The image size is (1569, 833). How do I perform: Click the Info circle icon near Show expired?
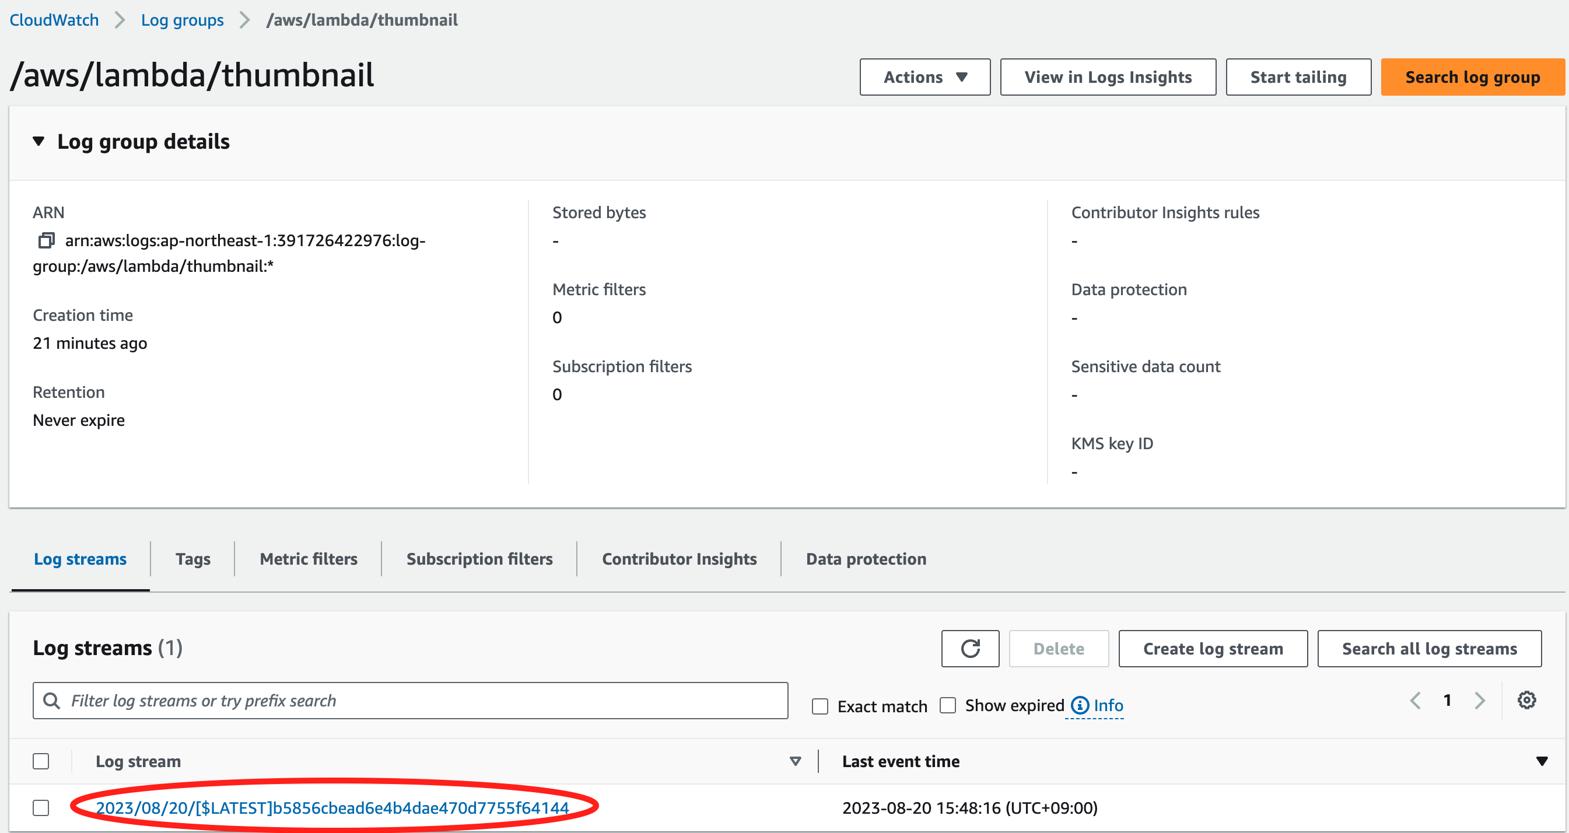click(1080, 705)
